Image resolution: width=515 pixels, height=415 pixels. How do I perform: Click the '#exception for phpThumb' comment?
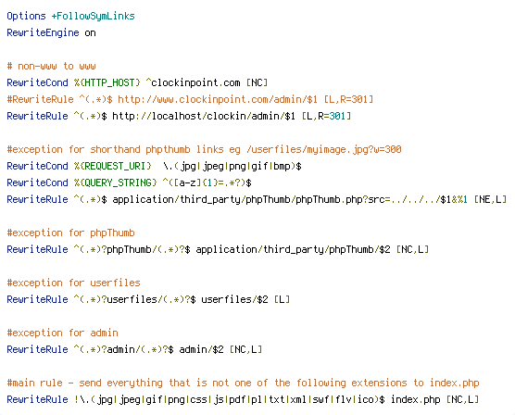coord(70,233)
